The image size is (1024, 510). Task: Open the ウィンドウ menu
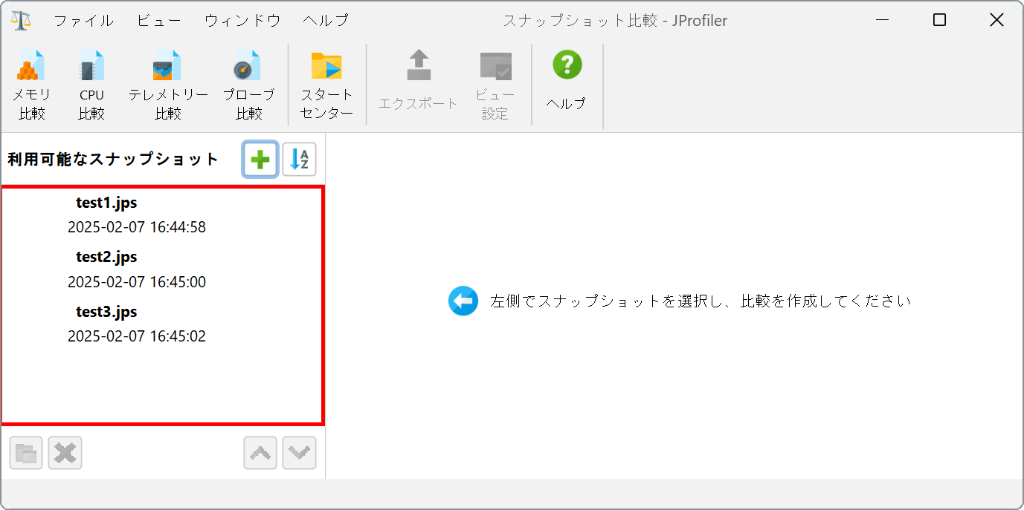pos(242,21)
